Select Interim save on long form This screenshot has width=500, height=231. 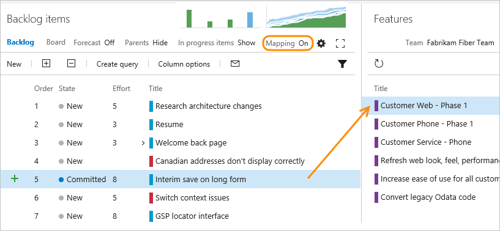[x=201, y=180]
